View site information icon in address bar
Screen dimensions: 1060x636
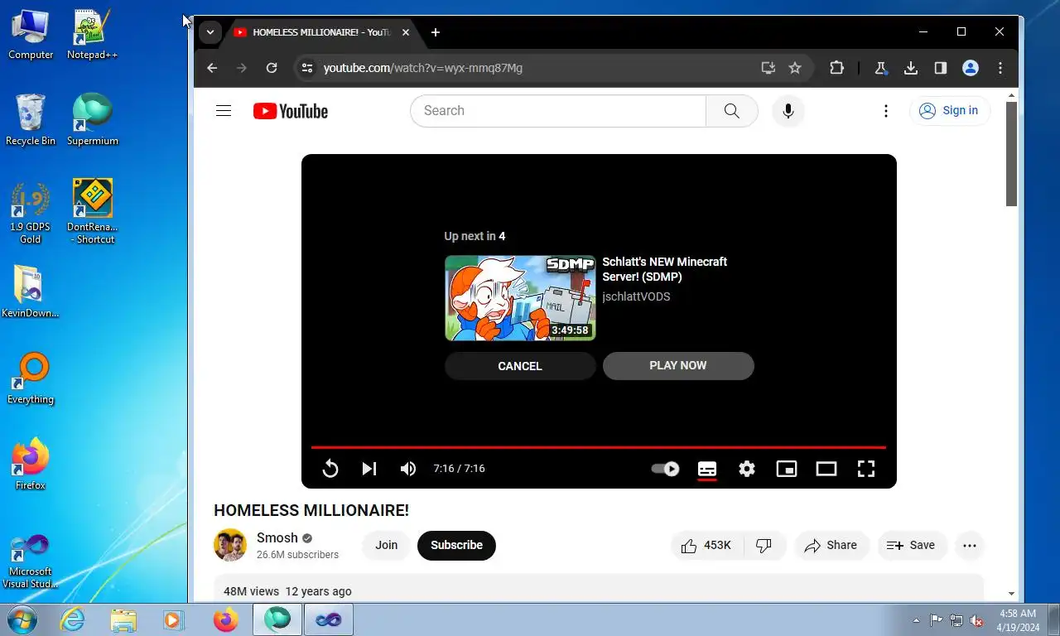point(307,68)
